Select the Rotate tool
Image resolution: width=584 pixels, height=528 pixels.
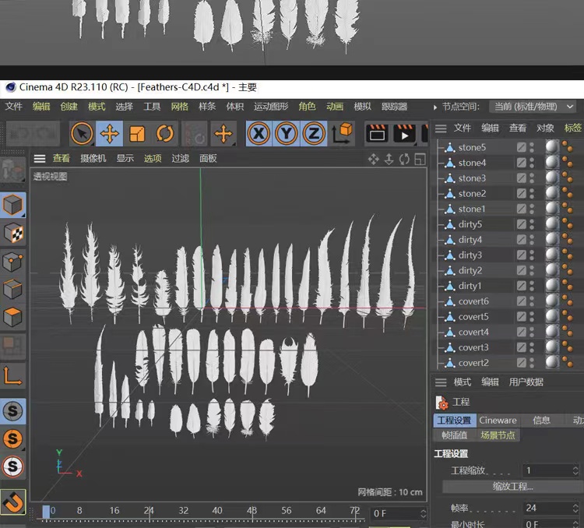point(165,134)
